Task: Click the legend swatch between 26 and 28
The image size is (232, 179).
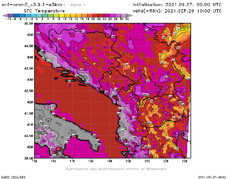Action: coord(113,16)
